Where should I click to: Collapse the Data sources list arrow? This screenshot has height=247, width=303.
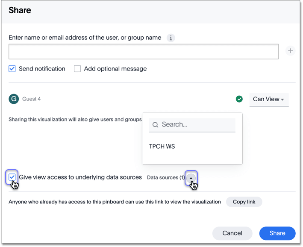click(191, 177)
